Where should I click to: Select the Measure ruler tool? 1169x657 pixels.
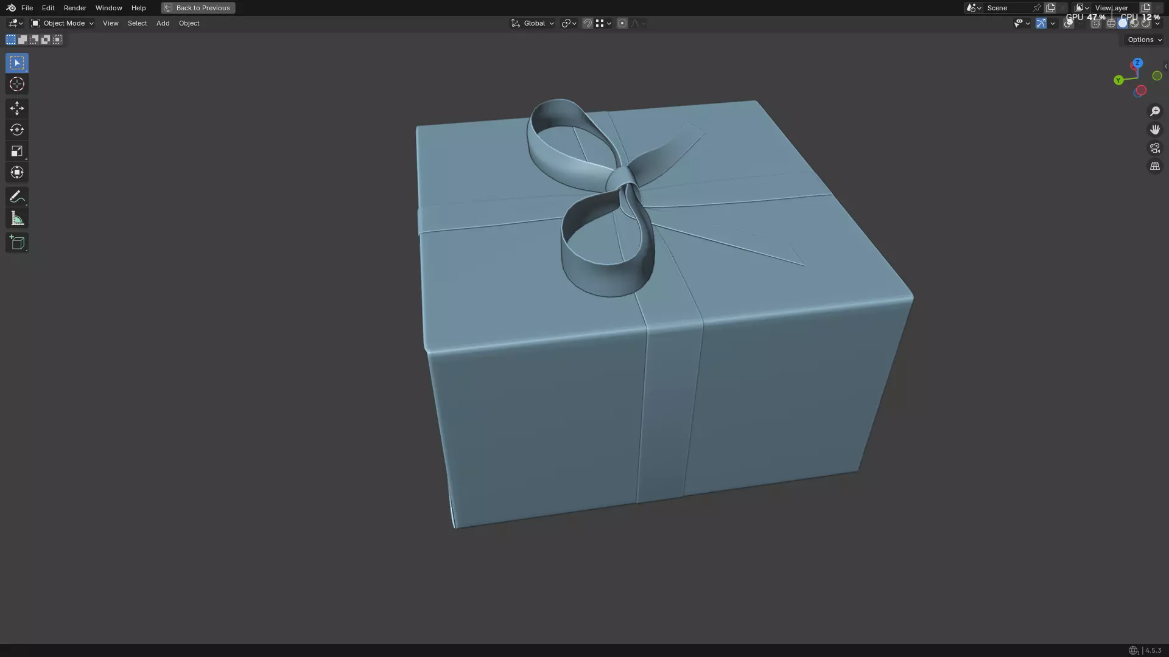click(16, 218)
